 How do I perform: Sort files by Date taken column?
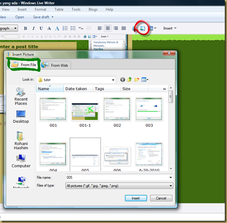[x=79, y=89]
